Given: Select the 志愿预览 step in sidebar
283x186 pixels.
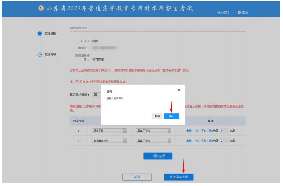Looking at the screenshot, I should pos(50,54).
